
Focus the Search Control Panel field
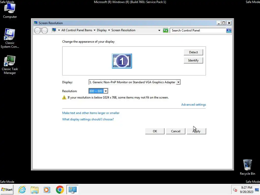198,30
